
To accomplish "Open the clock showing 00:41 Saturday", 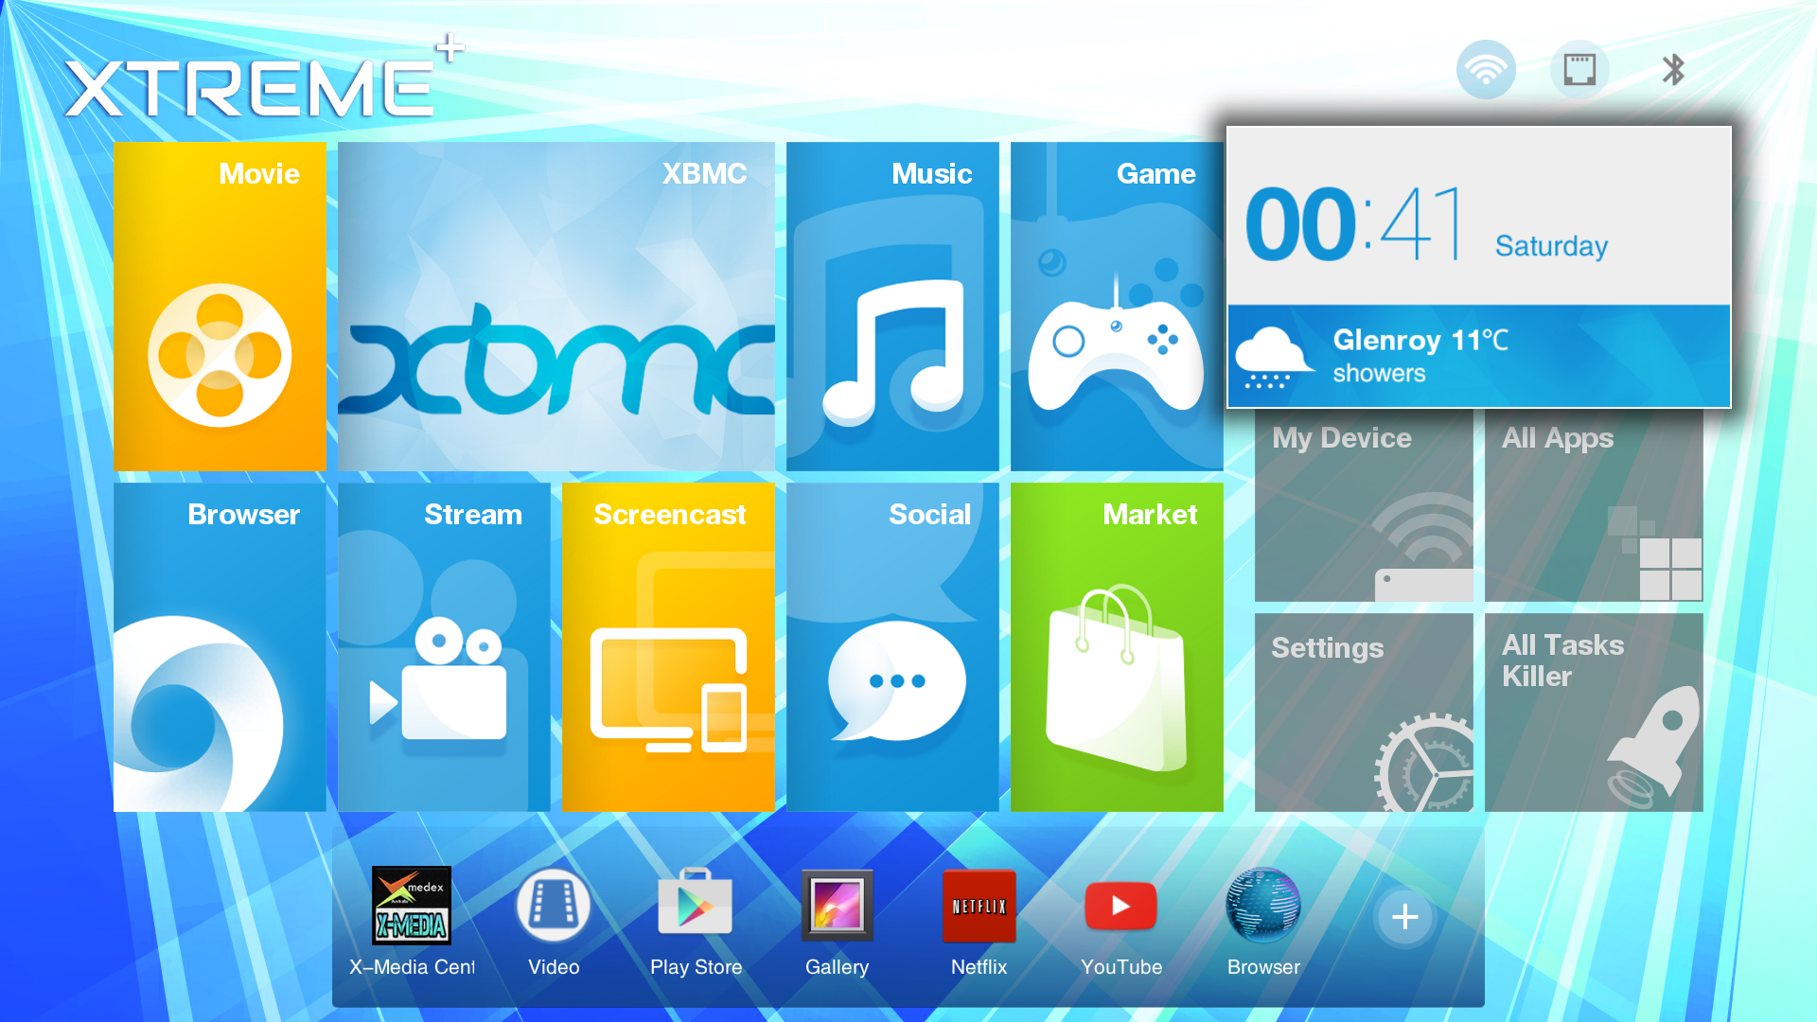I will tap(1479, 216).
